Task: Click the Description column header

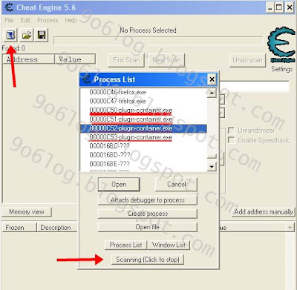Action: (57, 228)
